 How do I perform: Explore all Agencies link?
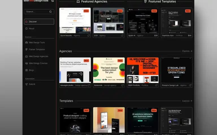(187, 51)
